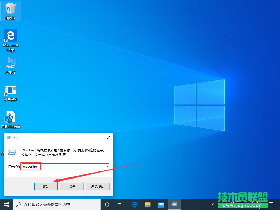Viewport: 280px width, 210px height.
Task: Click the 确定 (OK) button
Action: point(46,186)
